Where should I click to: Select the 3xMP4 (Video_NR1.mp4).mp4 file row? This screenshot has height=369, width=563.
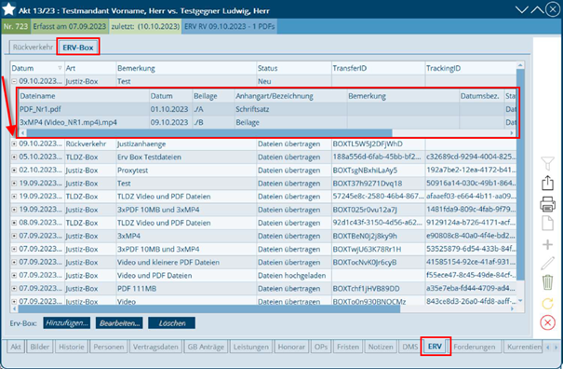[267, 122]
